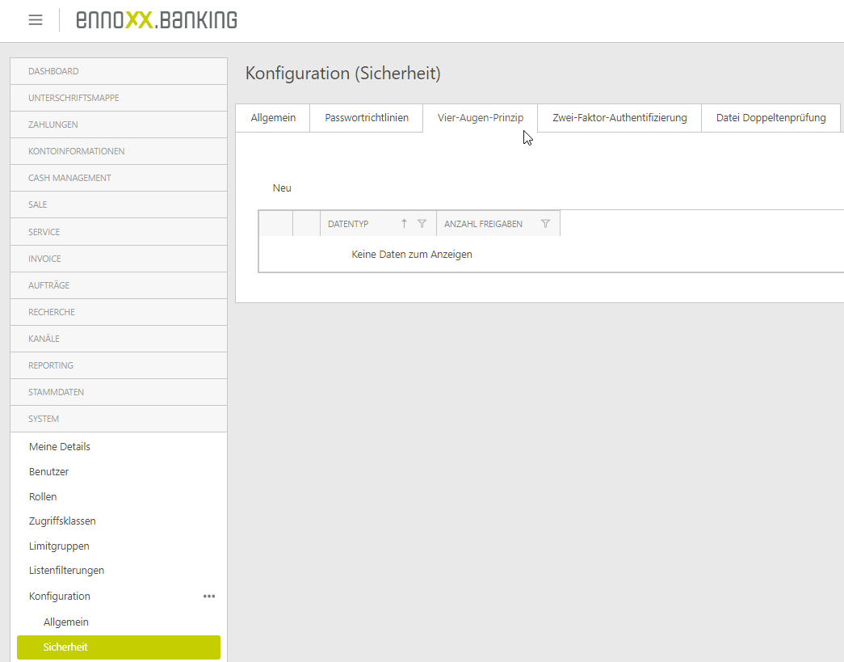Open the hamburger navigation menu
The width and height of the screenshot is (844, 662).
click(x=36, y=20)
